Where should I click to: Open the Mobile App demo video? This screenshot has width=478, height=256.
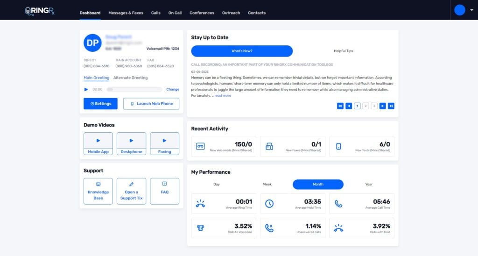tap(98, 143)
